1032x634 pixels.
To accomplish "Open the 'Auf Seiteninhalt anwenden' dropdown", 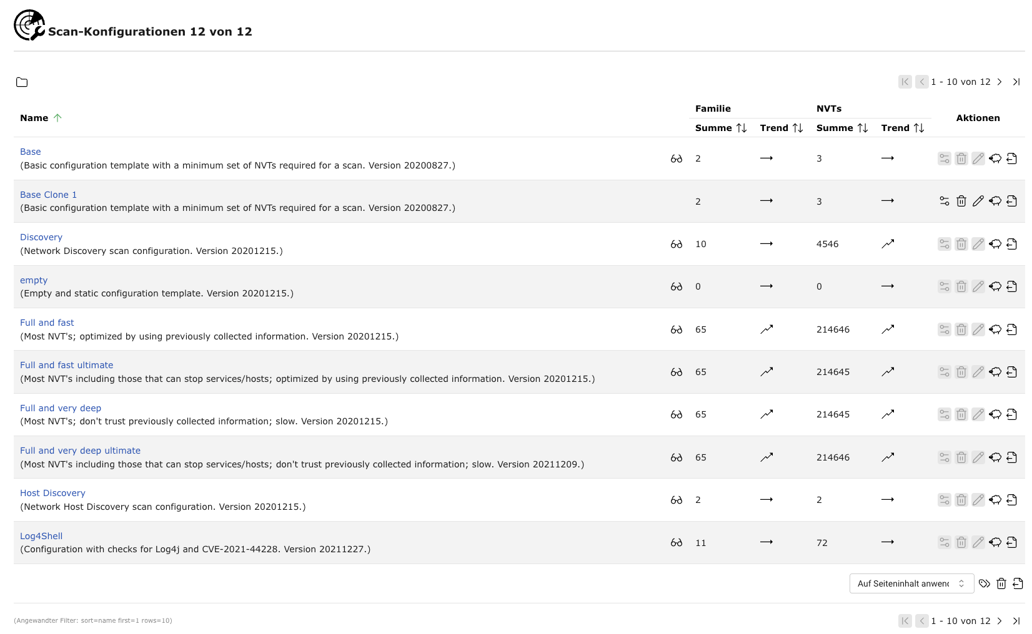I will click(911, 583).
